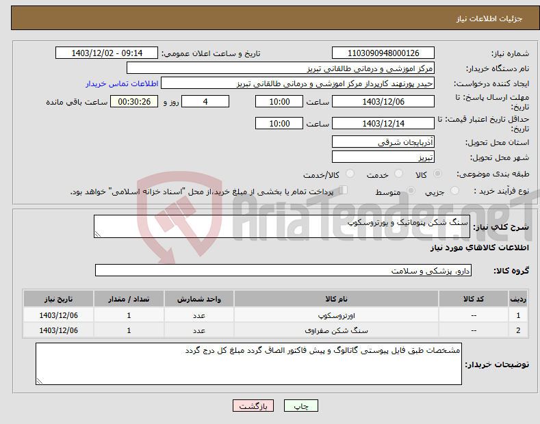Click the remaining time field 00:30:26
540x424 pixels.
[134, 101]
